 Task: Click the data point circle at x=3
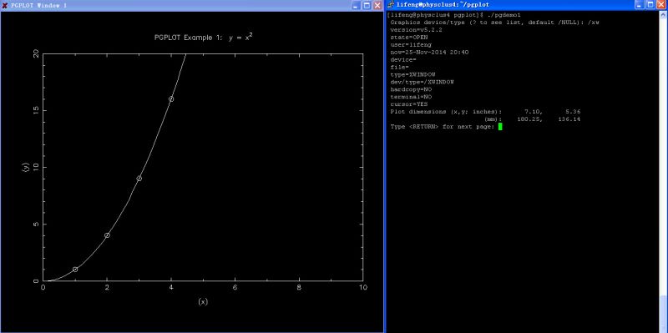pyautogui.click(x=139, y=179)
